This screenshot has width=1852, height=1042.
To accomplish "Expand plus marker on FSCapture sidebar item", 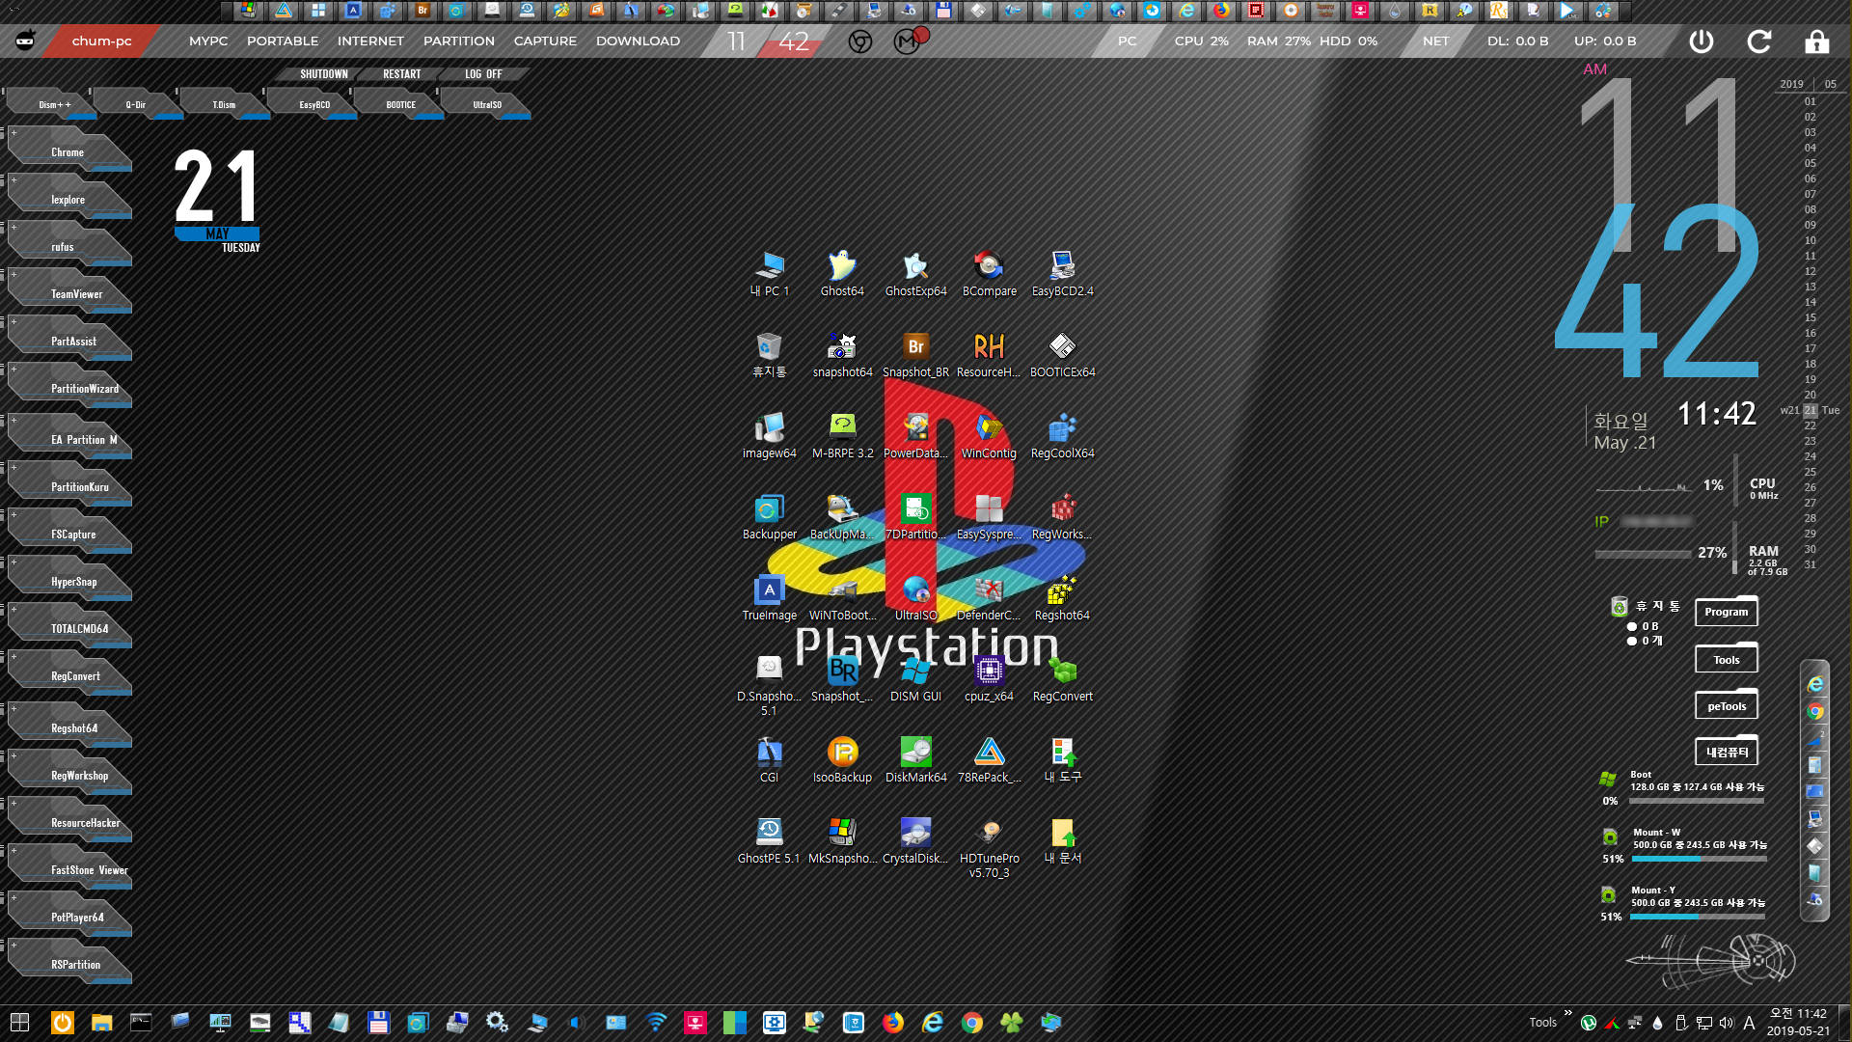I will point(14,515).
